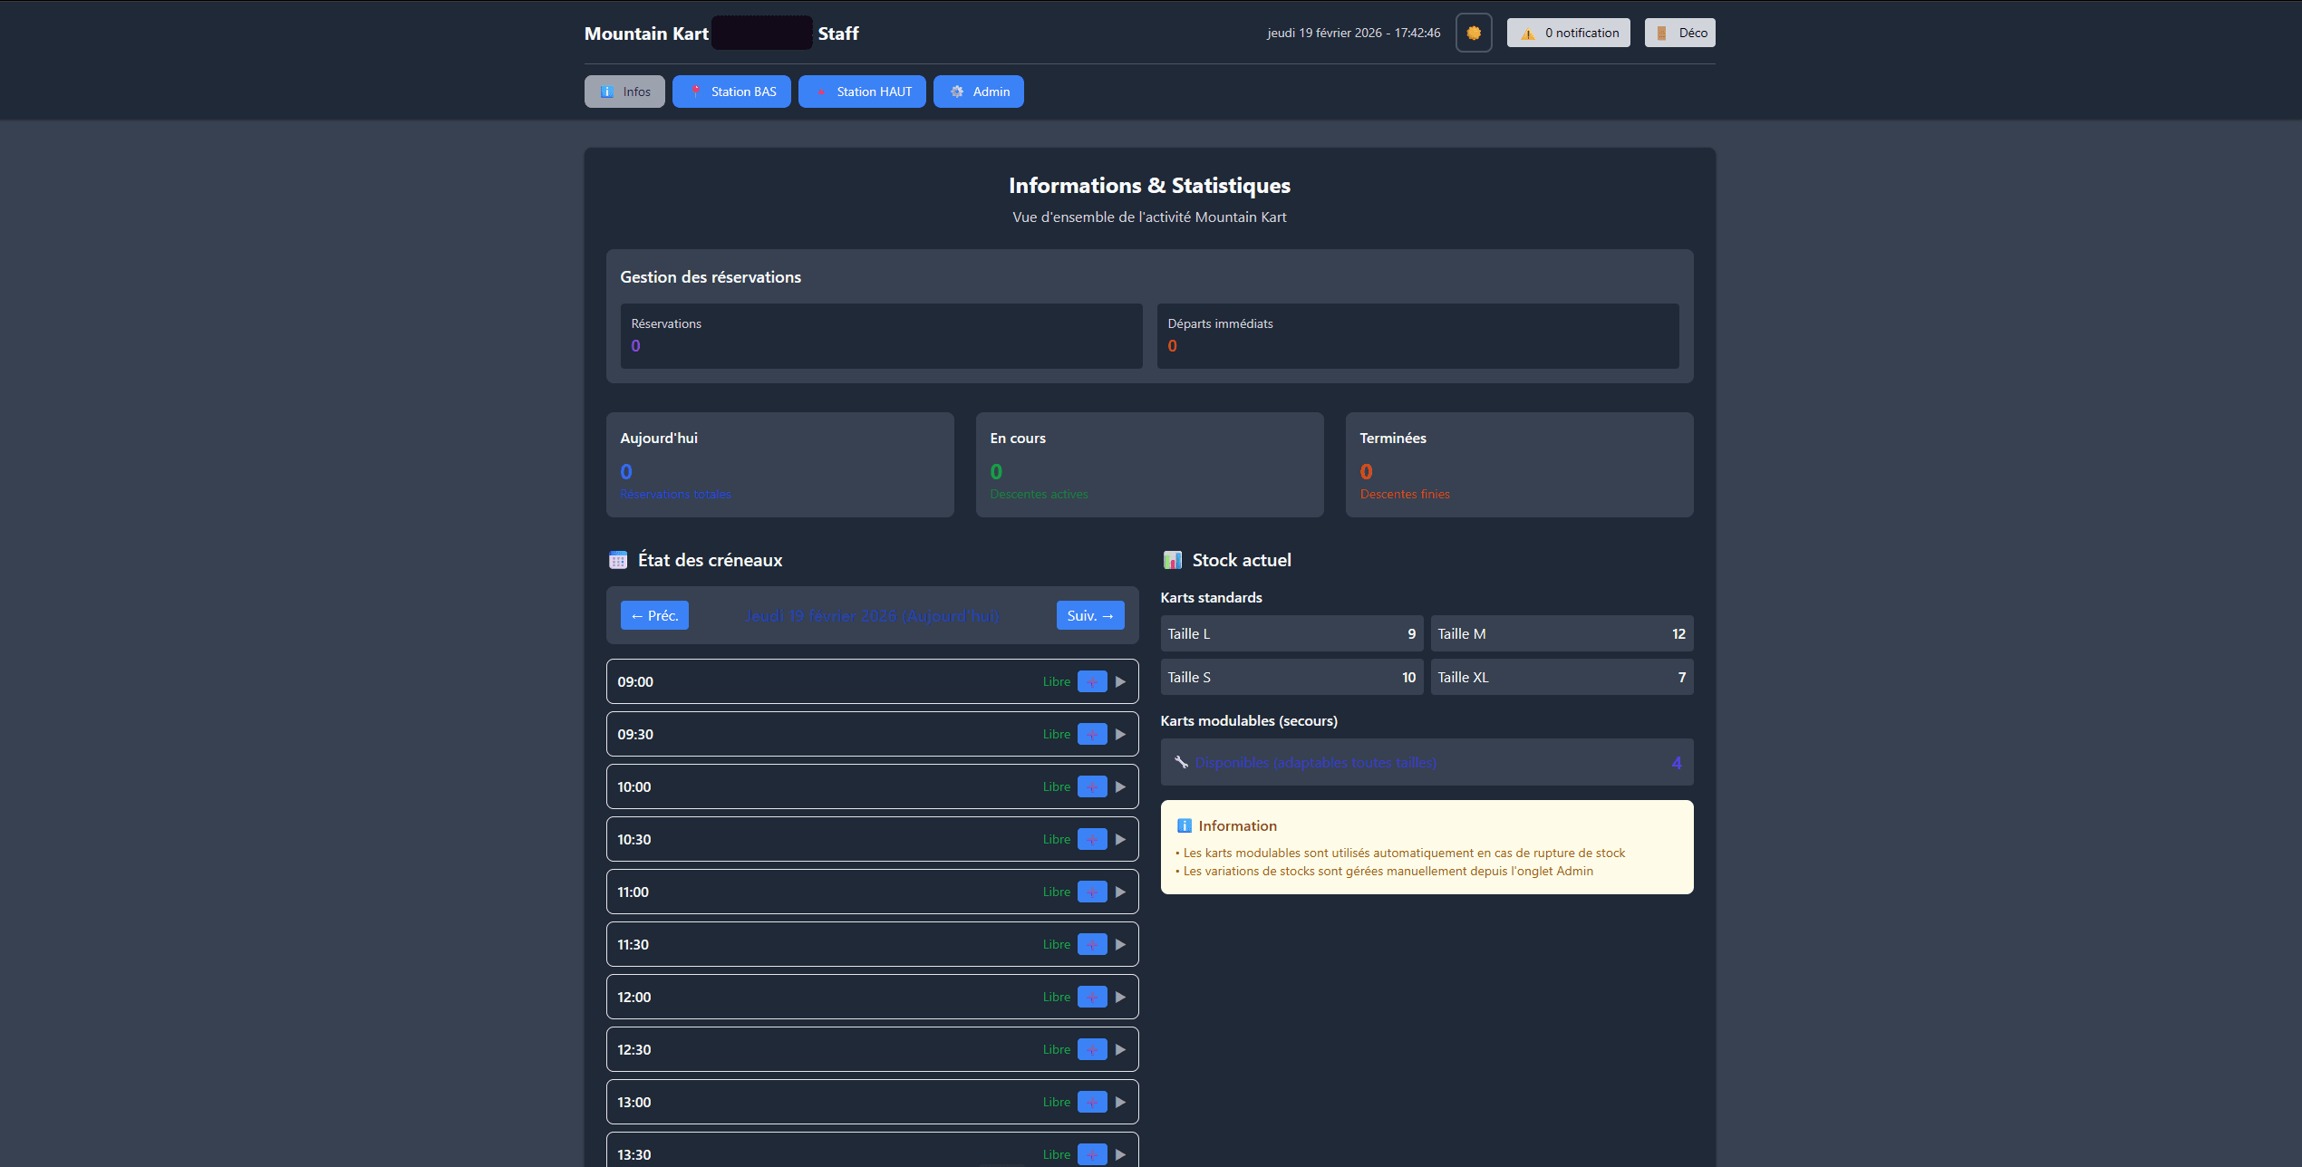Viewport: 2302px width, 1167px height.
Task: Click the wrench icon next to Disponibles karts modulables
Action: (1181, 762)
